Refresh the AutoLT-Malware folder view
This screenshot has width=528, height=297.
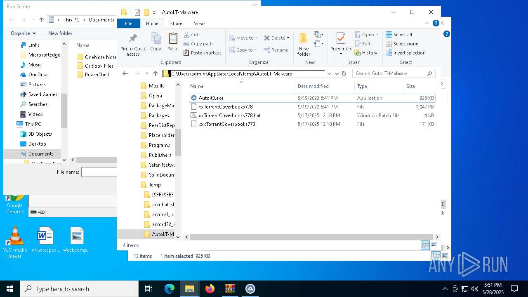coord(344,73)
